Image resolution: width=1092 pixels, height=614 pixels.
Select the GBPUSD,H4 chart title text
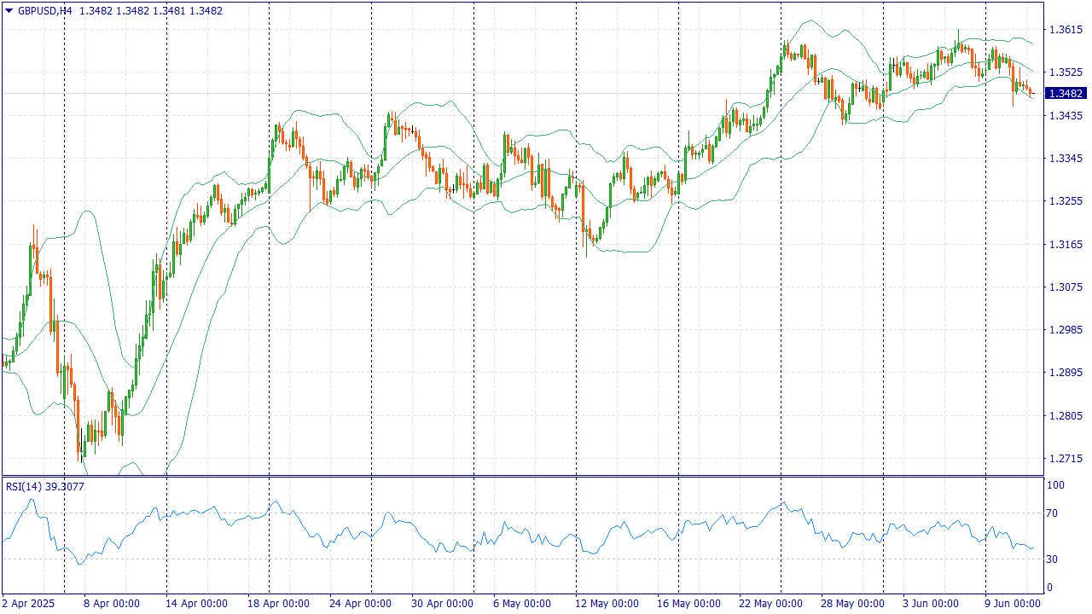pos(45,11)
